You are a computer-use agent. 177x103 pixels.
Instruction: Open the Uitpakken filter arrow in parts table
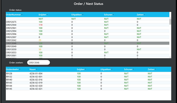point(112,69)
